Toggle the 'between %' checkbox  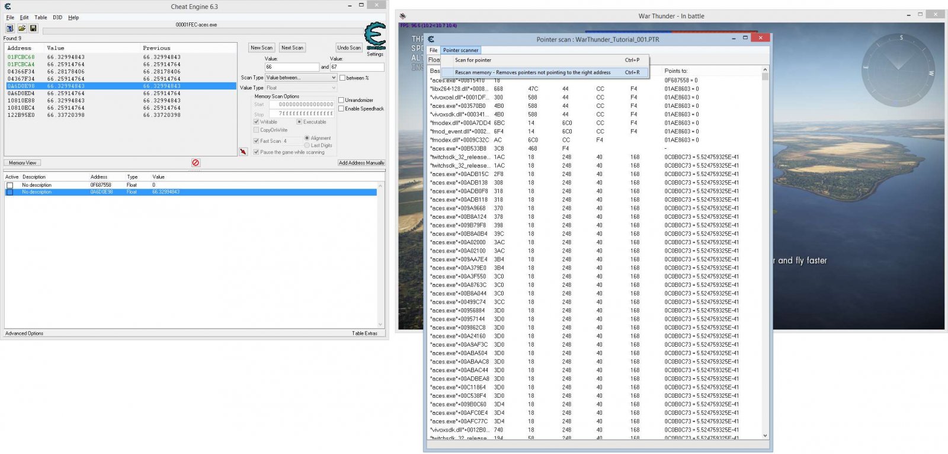[x=342, y=78]
